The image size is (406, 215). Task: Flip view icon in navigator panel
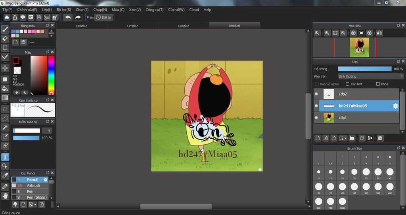[379, 33]
